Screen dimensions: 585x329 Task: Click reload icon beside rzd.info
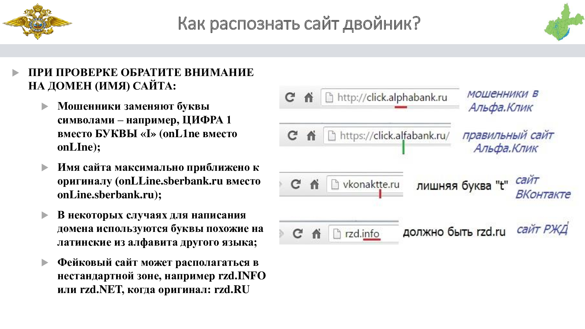click(x=298, y=233)
